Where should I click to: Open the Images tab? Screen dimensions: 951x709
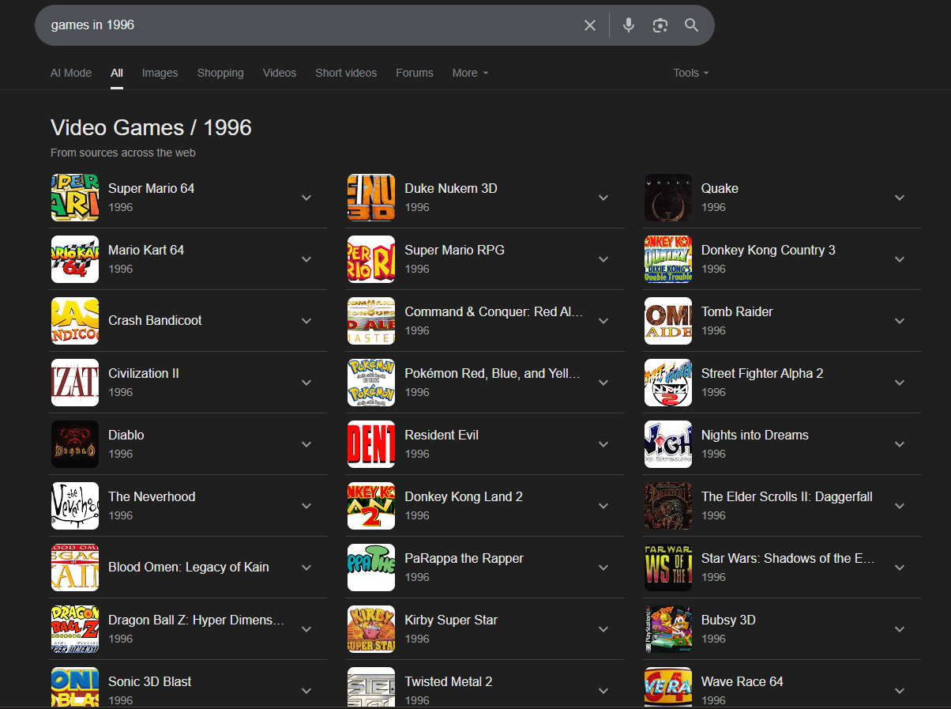(160, 73)
